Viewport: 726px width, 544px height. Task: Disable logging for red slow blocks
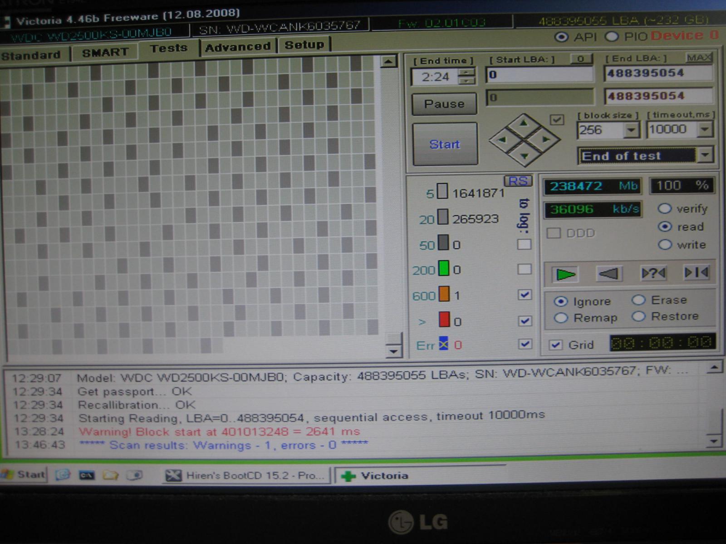[x=525, y=321]
